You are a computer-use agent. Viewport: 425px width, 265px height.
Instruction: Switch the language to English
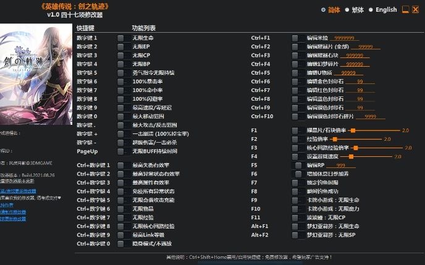pos(371,10)
